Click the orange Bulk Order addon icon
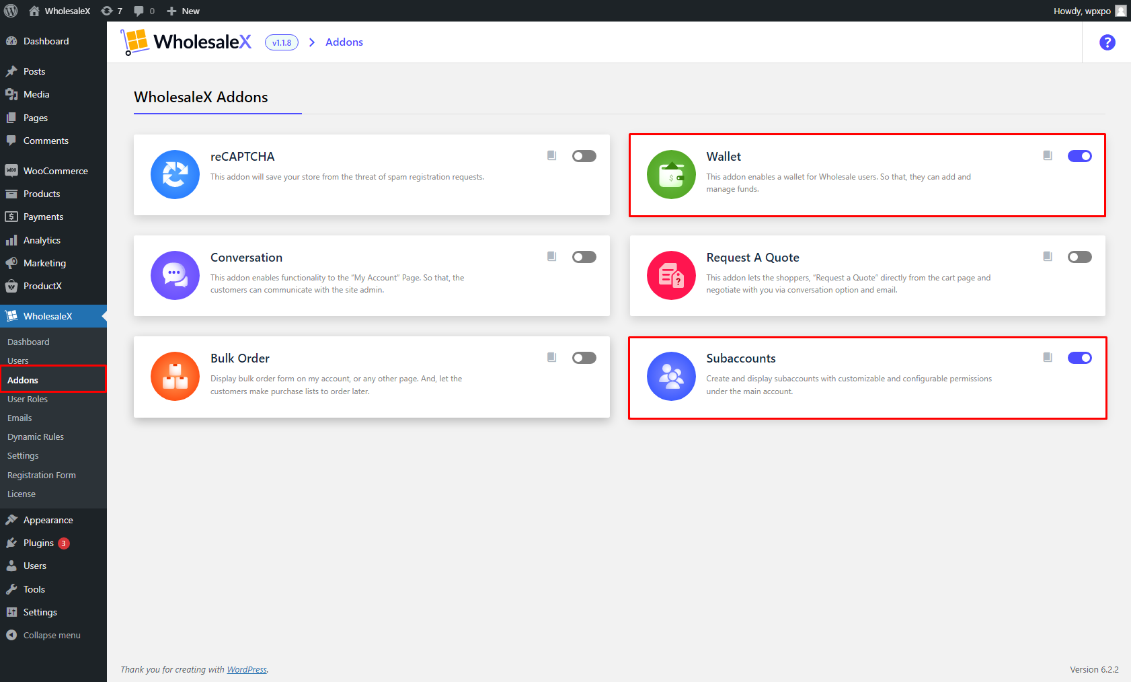This screenshot has width=1131, height=682. coord(175,376)
